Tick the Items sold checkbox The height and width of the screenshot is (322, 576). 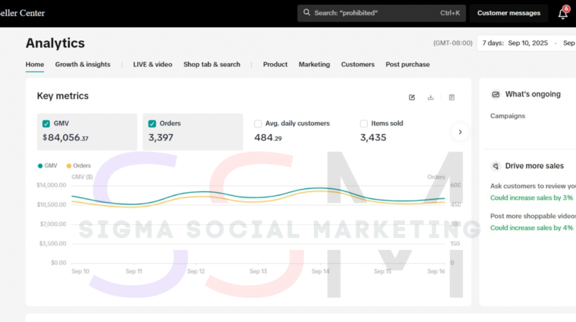coord(364,124)
